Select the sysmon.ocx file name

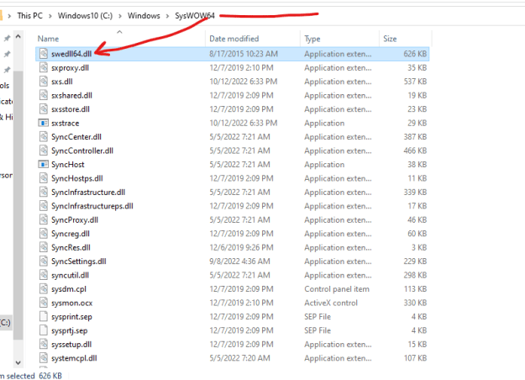pos(72,303)
